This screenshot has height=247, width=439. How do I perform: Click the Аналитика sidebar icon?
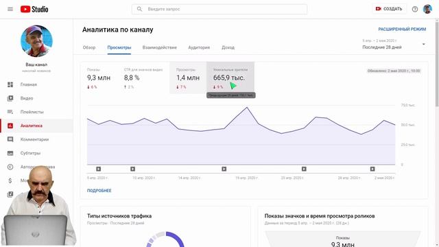click(10, 126)
